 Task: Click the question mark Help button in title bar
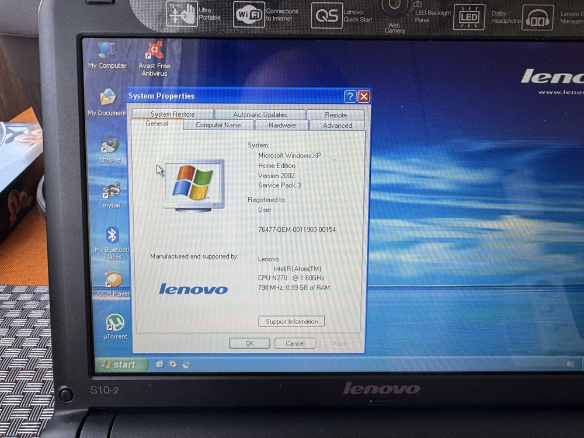point(350,96)
